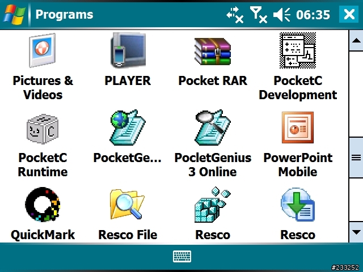Select the "PocketC Runtime" label
The height and width of the screenshot is (272, 363).
coord(43,165)
